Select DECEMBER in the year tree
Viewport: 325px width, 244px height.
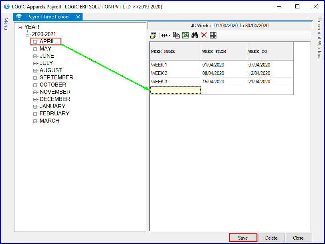click(55, 99)
